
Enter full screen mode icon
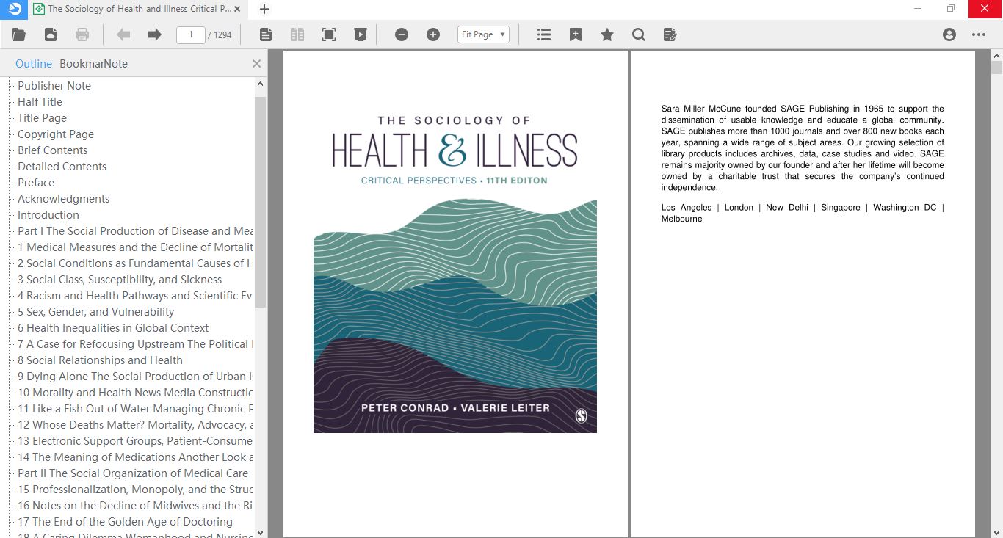pos(329,34)
